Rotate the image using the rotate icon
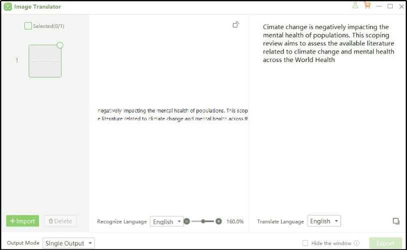This screenshot has width=407, height=250. (236, 24)
